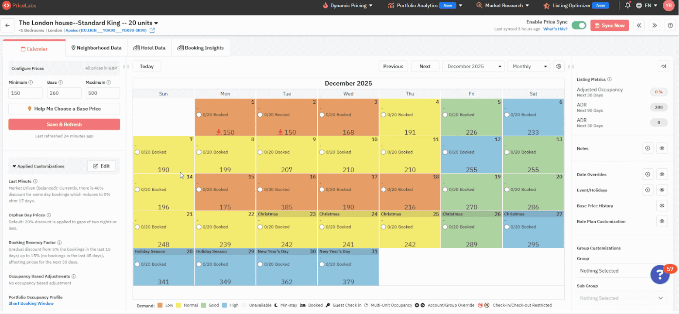Switch to Neighborhood Data tab
The image size is (679, 314).
(96, 48)
